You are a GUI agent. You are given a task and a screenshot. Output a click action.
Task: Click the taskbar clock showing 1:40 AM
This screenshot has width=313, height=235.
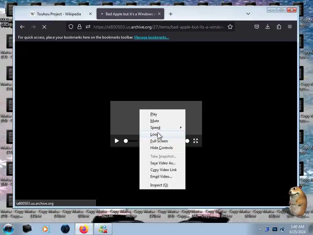pos(297,229)
